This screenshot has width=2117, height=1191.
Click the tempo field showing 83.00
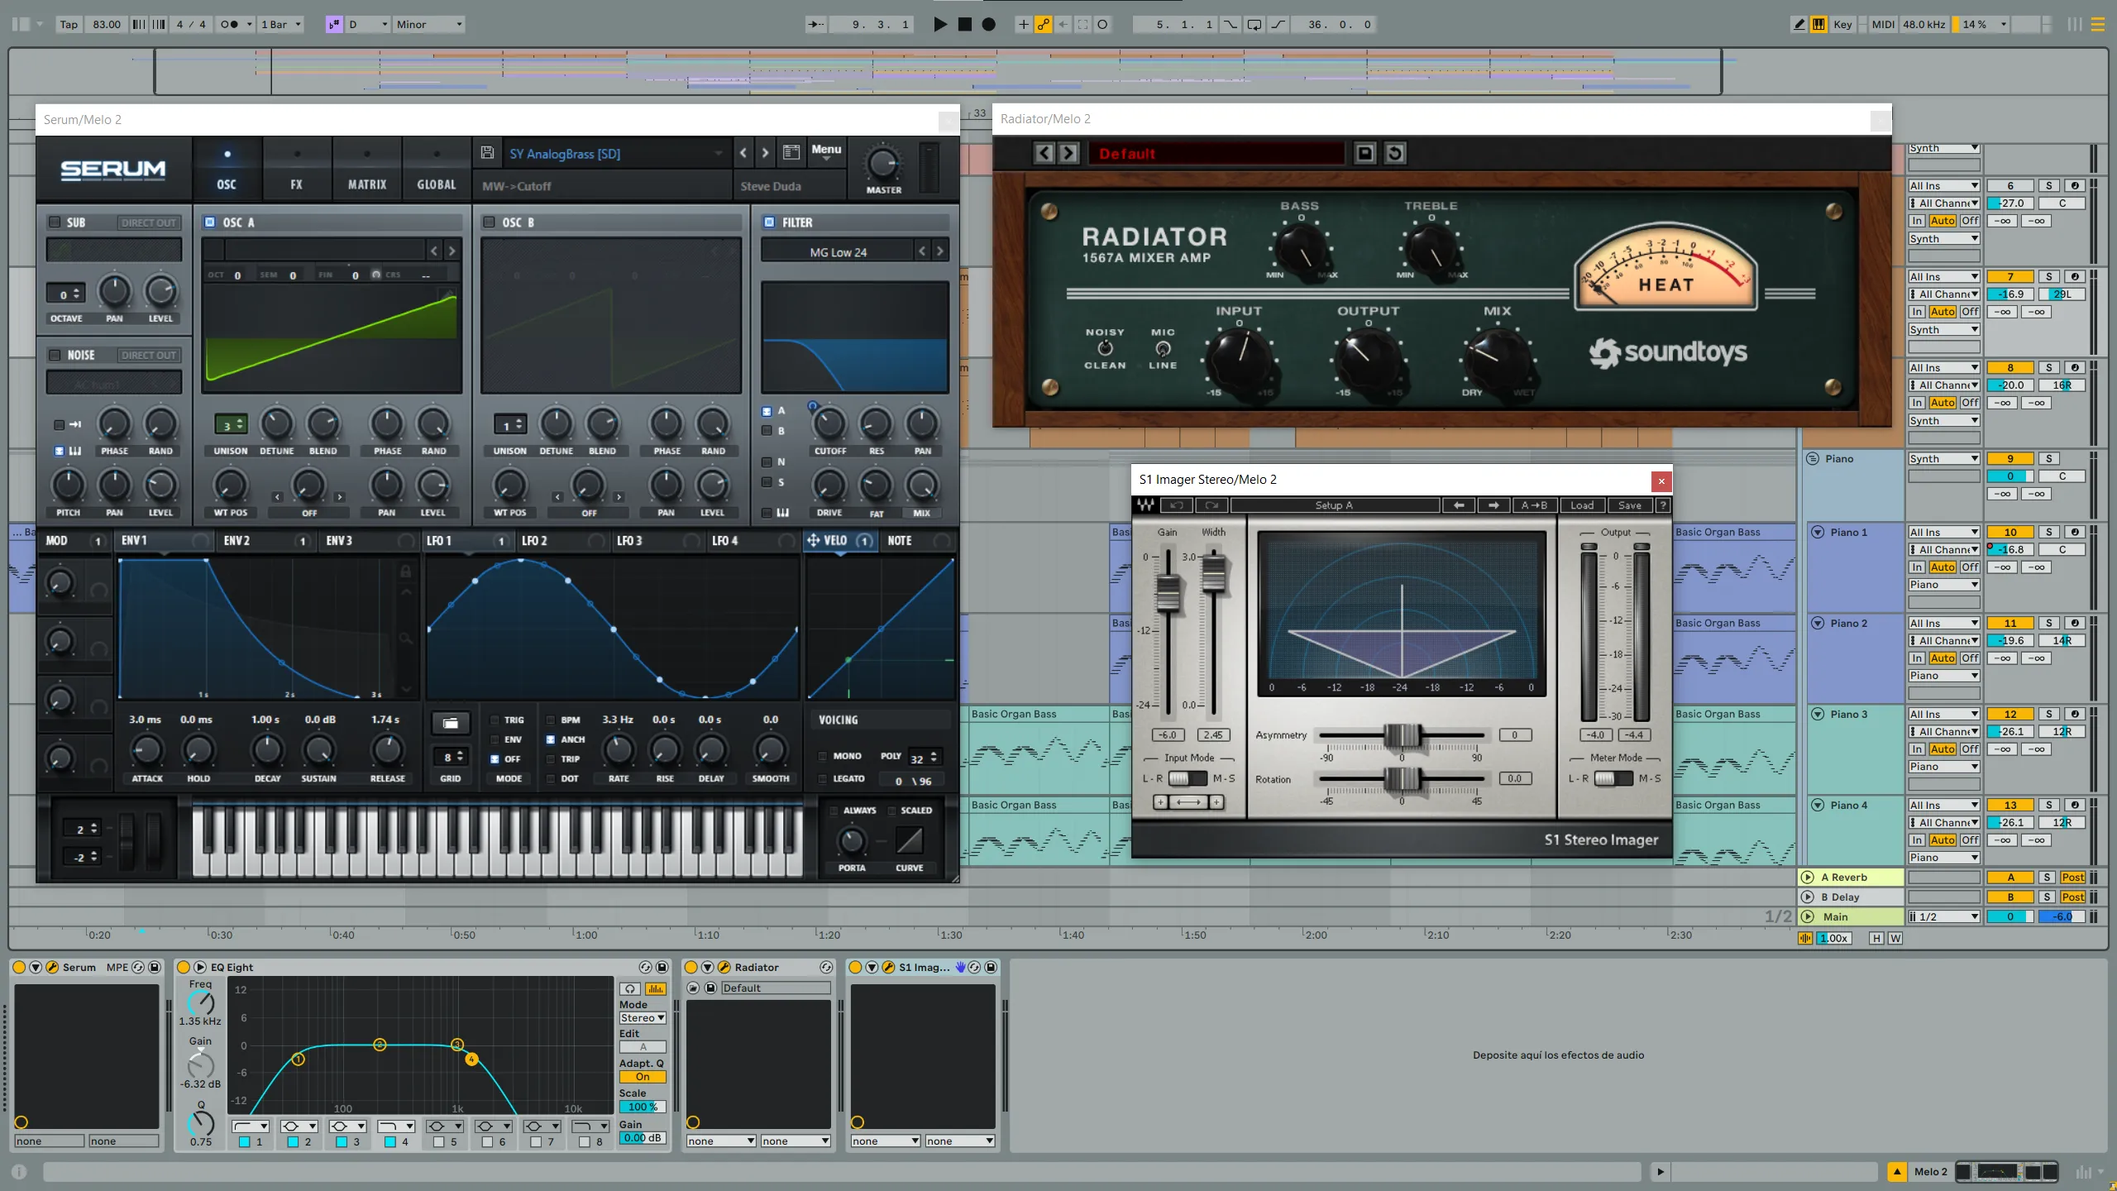click(x=108, y=25)
